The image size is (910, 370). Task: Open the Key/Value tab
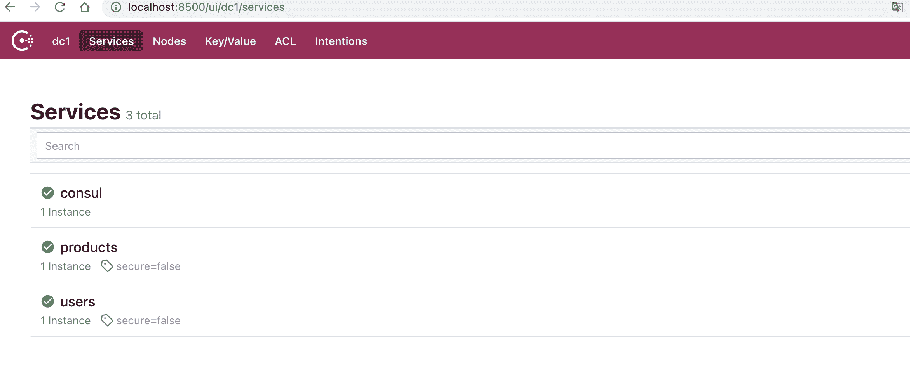pos(230,41)
